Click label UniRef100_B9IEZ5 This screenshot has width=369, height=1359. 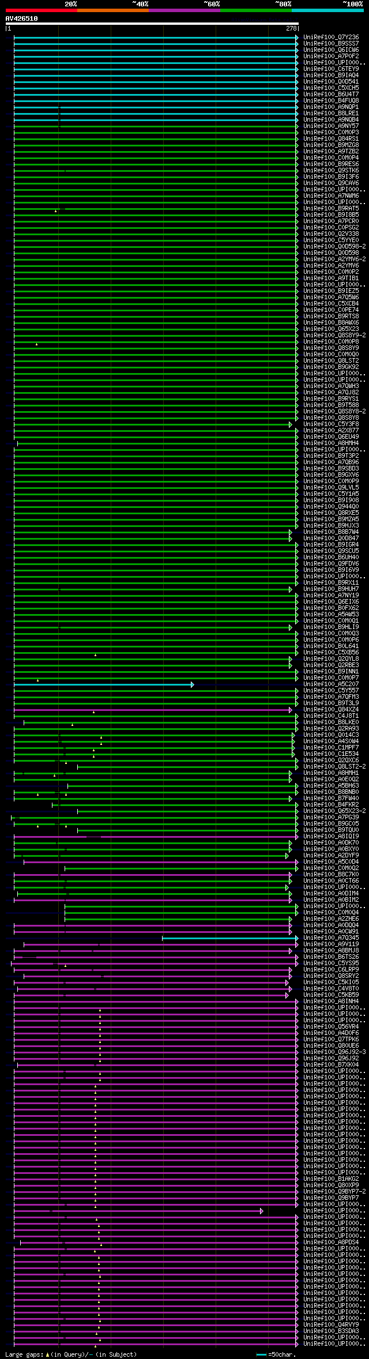tap(331, 291)
